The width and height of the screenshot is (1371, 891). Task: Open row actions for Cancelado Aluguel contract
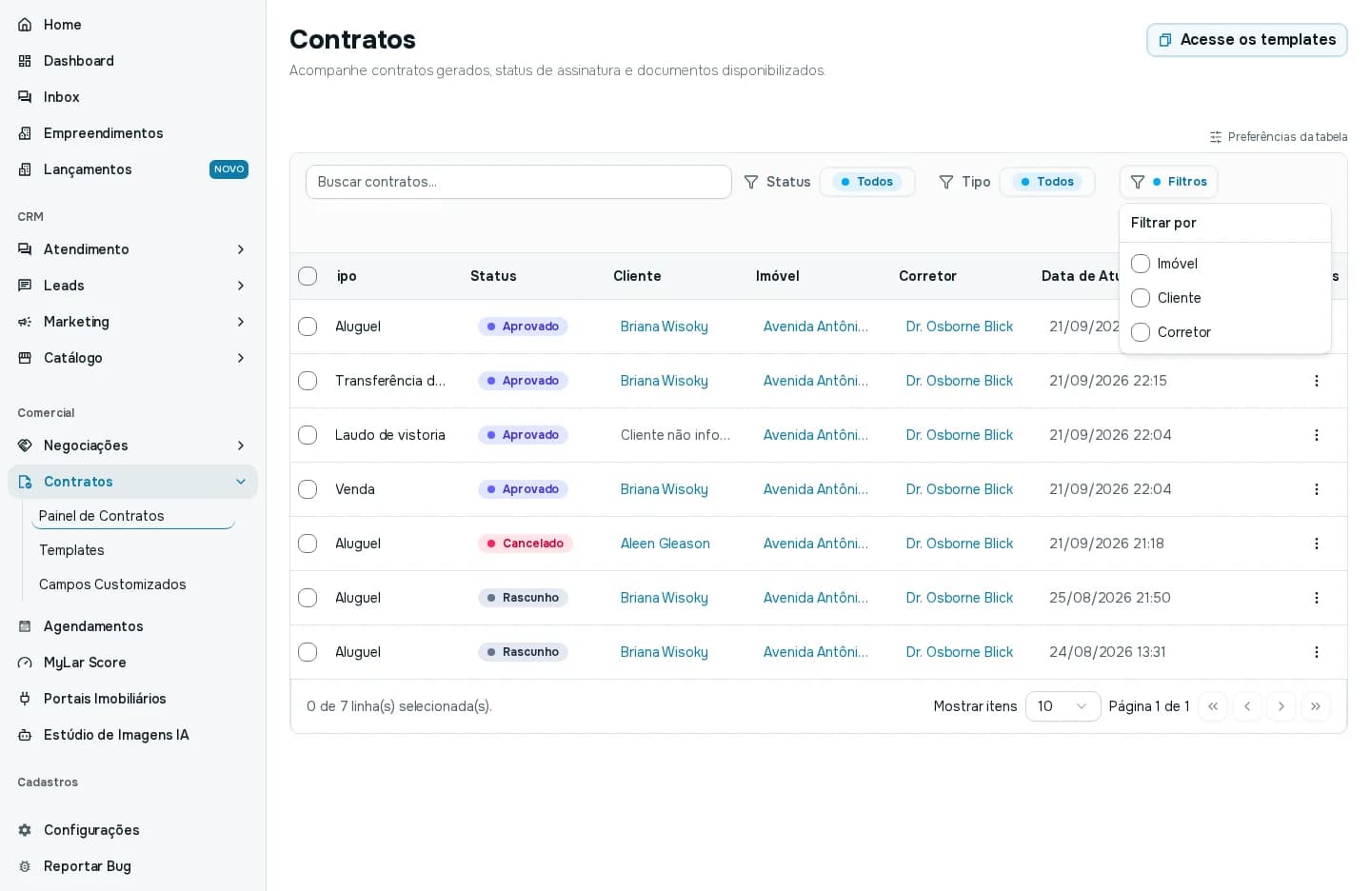1317,544
